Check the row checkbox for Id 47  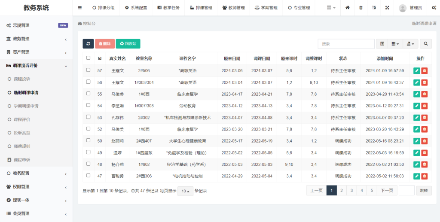tap(89, 176)
